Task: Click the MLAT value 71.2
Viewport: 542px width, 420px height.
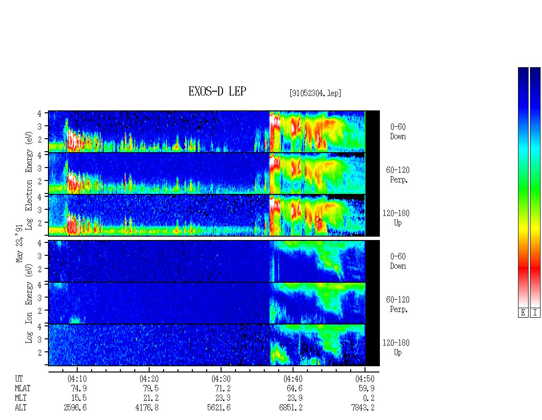Action: pos(223,388)
